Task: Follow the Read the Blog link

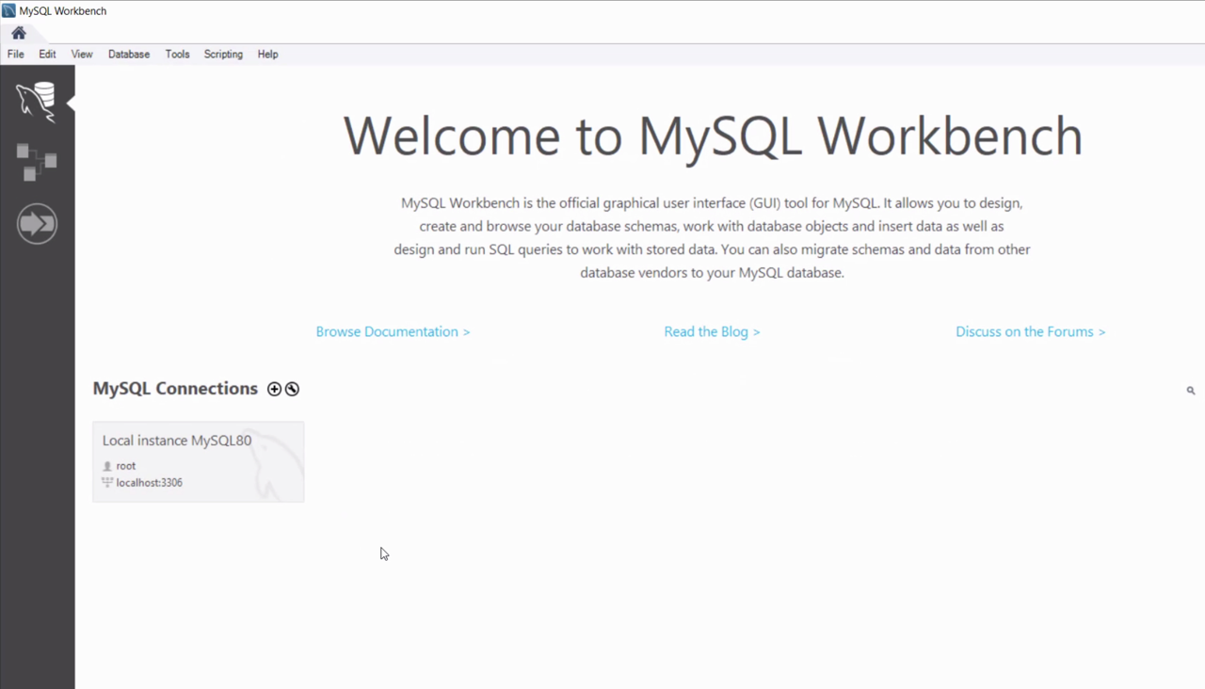Action: click(712, 331)
